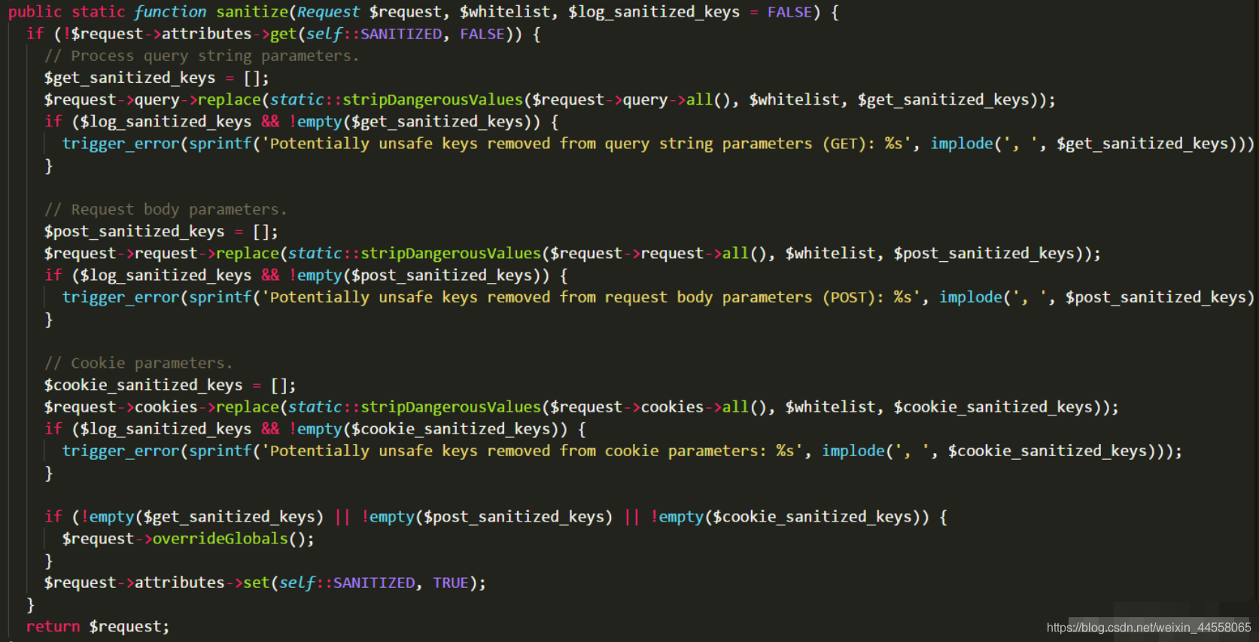Click the 'Request' type hint in the signature

point(328,12)
